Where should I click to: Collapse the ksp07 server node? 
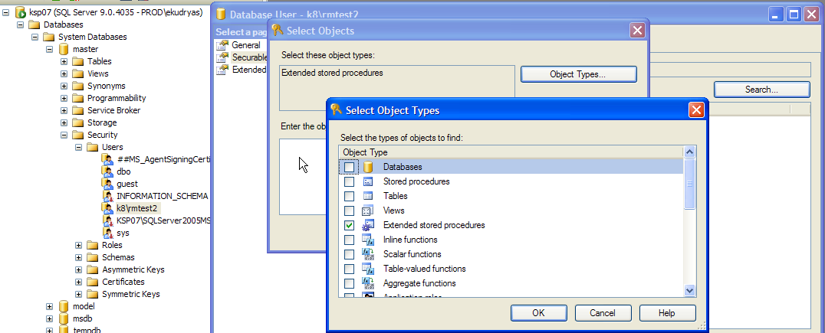(x=6, y=12)
